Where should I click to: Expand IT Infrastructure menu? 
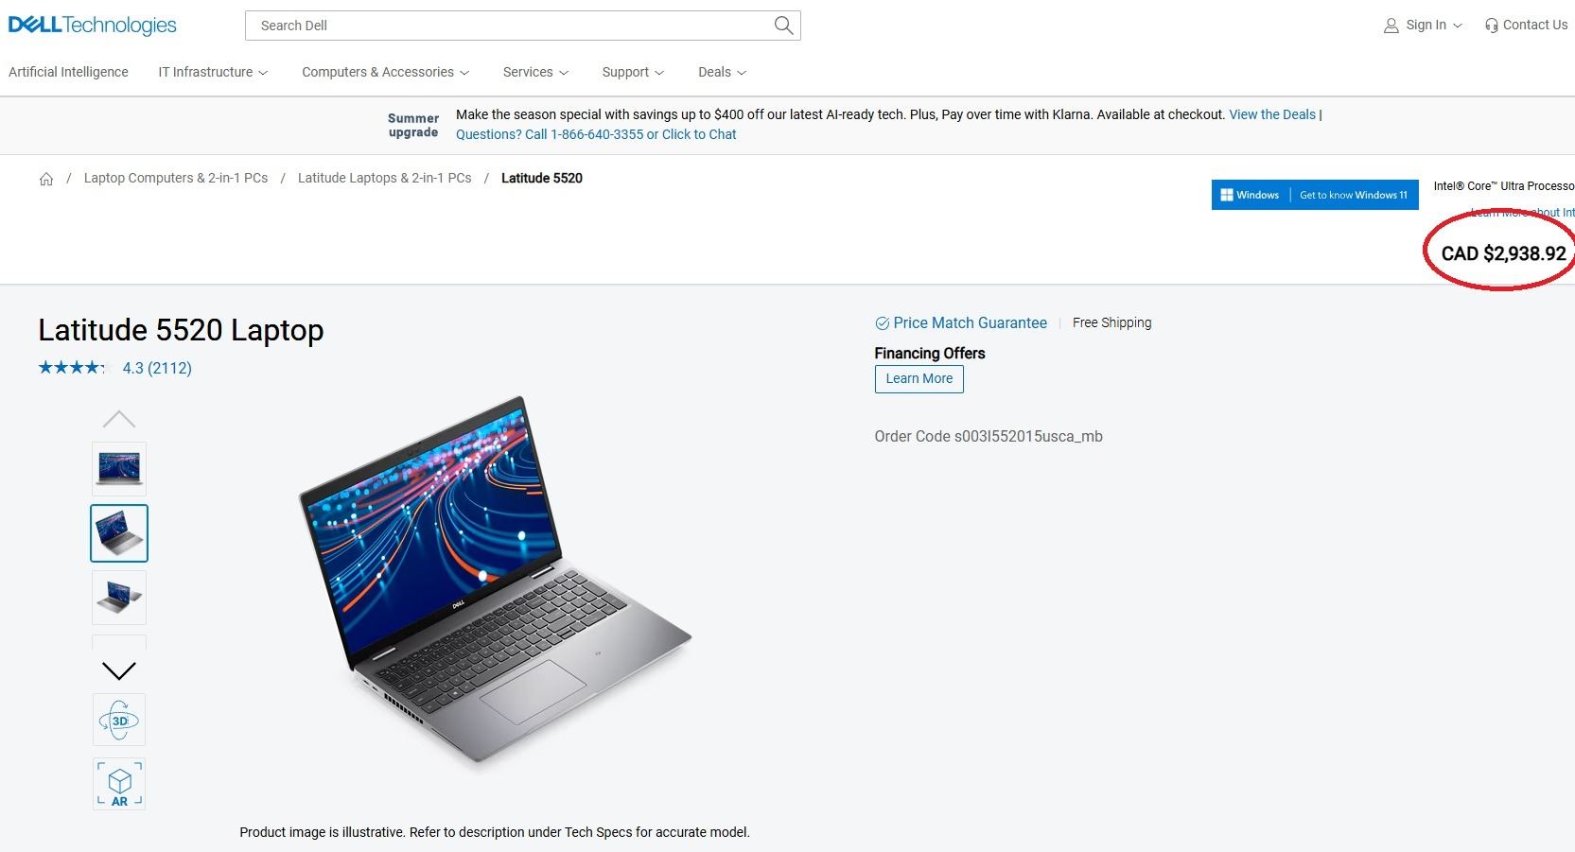coord(213,72)
